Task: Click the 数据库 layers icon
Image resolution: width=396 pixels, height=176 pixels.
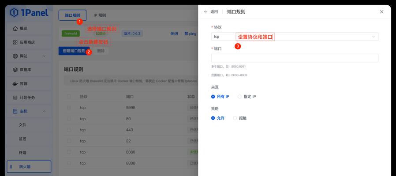Action: pos(15,70)
